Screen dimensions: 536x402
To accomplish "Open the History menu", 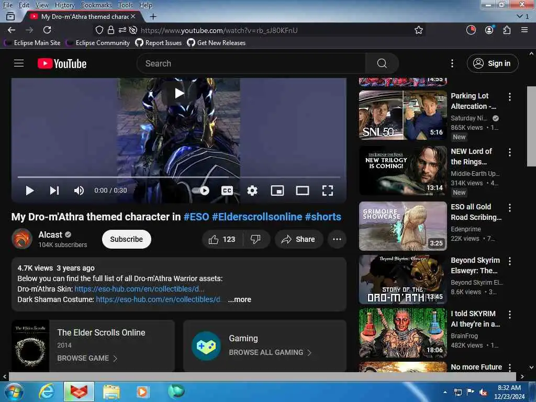I will tap(64, 5).
